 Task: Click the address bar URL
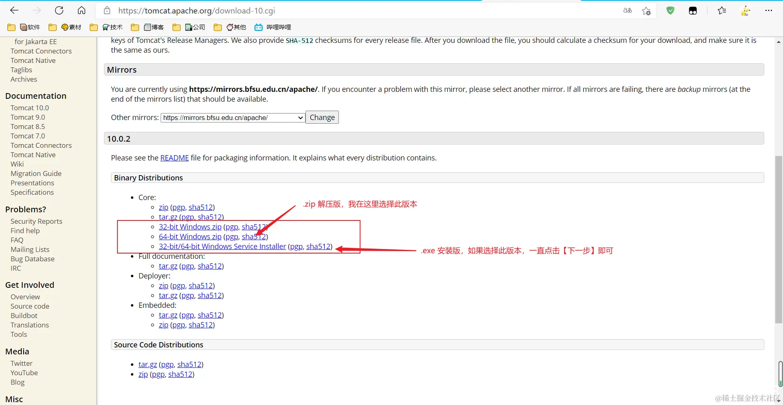197,11
